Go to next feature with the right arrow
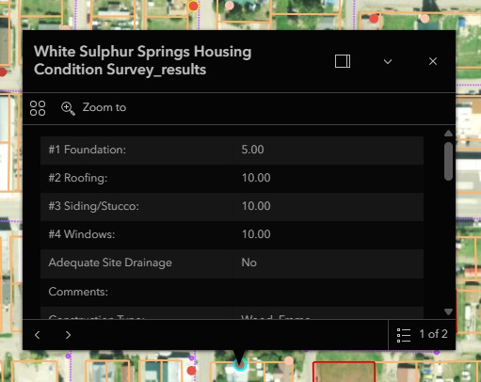Image resolution: width=481 pixels, height=382 pixels. (x=68, y=335)
